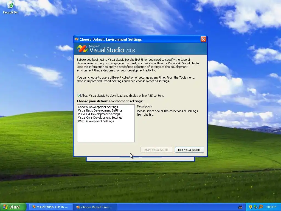Click the Visual Studio icon in dialog title bar

coord(77,39)
